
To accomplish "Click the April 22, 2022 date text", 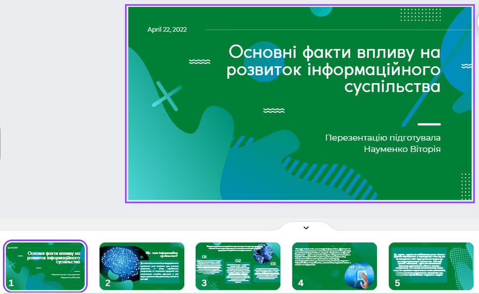I will click(x=167, y=30).
